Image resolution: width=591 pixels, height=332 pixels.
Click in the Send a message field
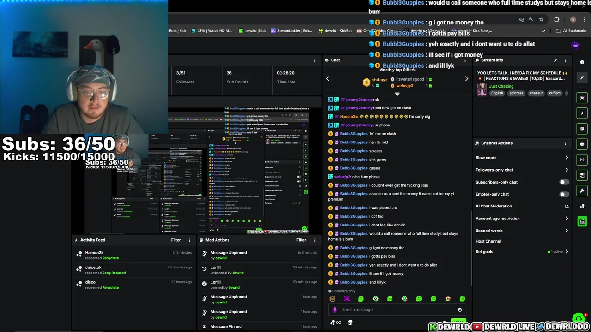click(397, 310)
